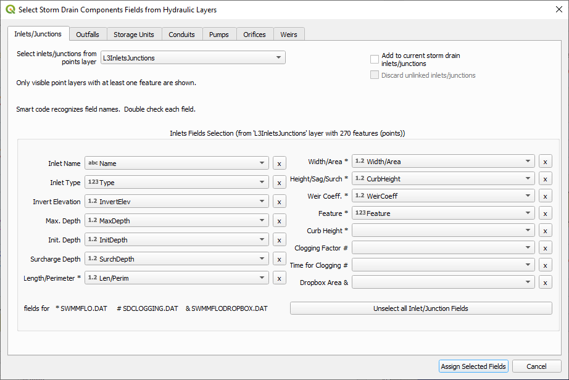Expand the Max. Depth field dropdown
This screenshot has width=569, height=380.
pyautogui.click(x=177, y=221)
